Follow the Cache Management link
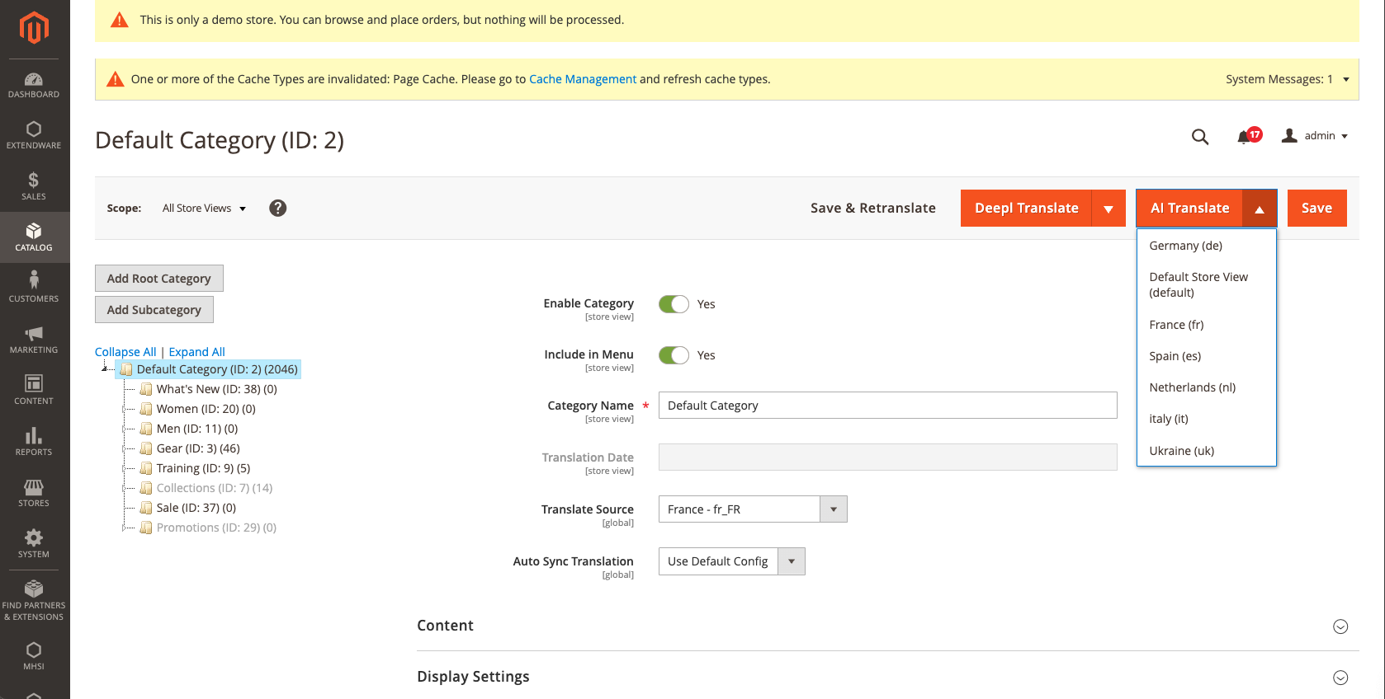This screenshot has height=699, width=1385. [582, 79]
